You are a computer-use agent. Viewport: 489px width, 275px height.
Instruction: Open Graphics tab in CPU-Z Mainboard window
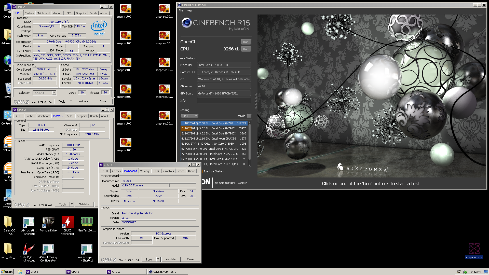pyautogui.click(x=168, y=171)
